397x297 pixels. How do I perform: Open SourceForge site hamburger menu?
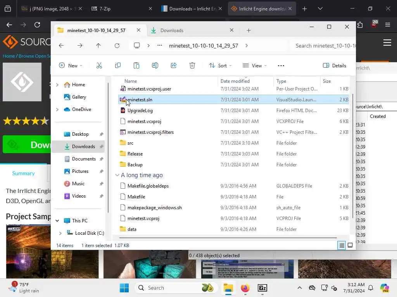(387, 43)
